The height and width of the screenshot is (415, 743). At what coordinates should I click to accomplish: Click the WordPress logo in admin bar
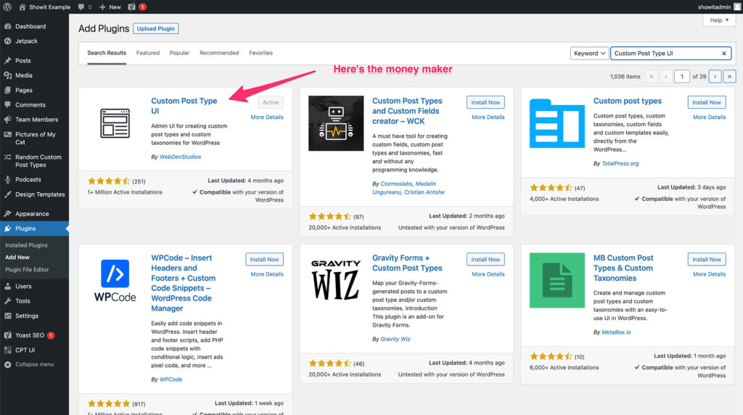pos(8,7)
